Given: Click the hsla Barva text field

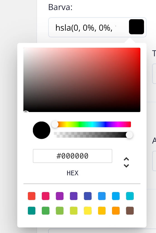Looking at the screenshot, I should click(x=88, y=28).
